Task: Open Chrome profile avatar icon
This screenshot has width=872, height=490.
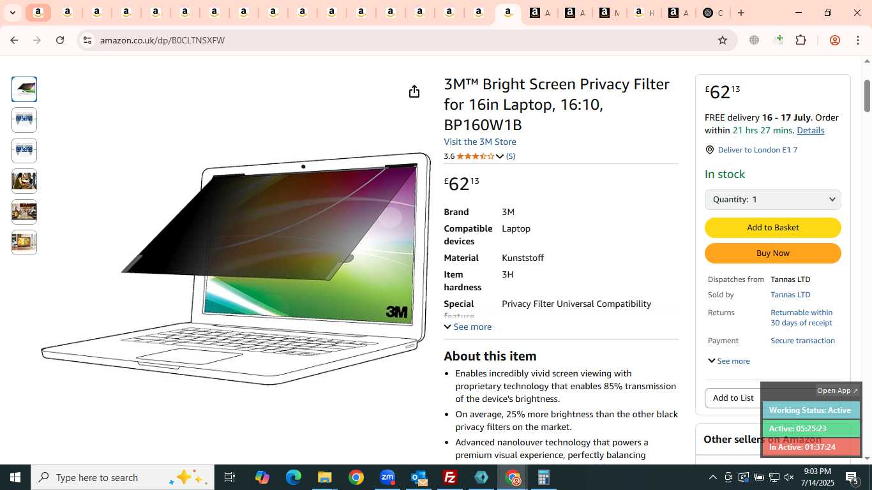Action: 834,40
